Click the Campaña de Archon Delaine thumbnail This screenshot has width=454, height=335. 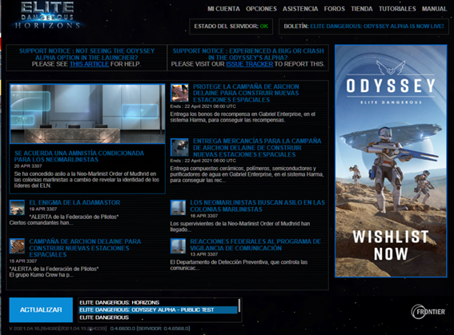[17, 246]
